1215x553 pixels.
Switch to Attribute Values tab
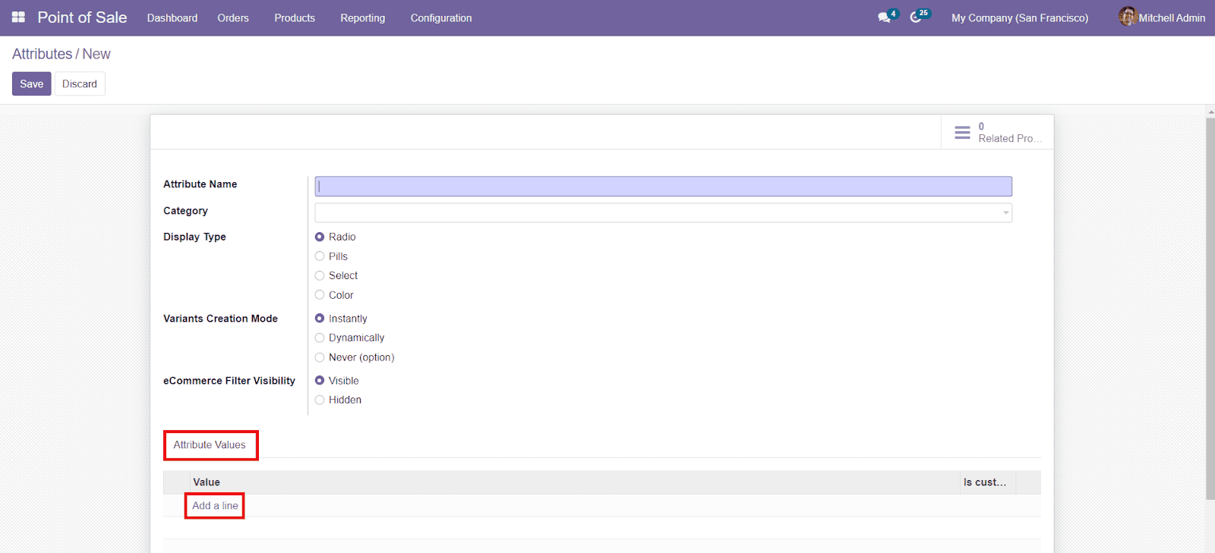(210, 445)
